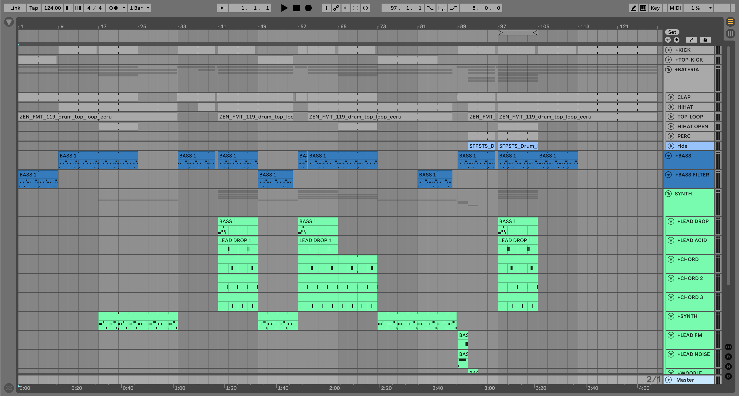Click the loop brace in the ruler
739x396 pixels.
pyautogui.click(x=518, y=33)
